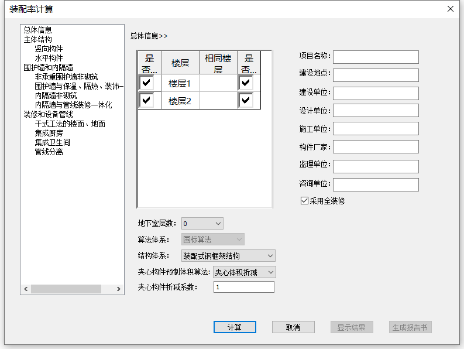This screenshot has height=349, width=464.
Task: Click tree scrollbar right arrow
Action: [119, 289]
